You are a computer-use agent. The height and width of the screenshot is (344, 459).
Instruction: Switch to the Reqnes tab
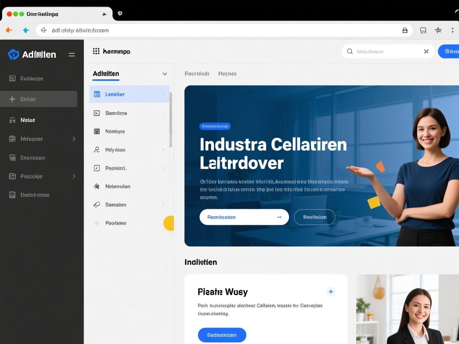(x=227, y=74)
